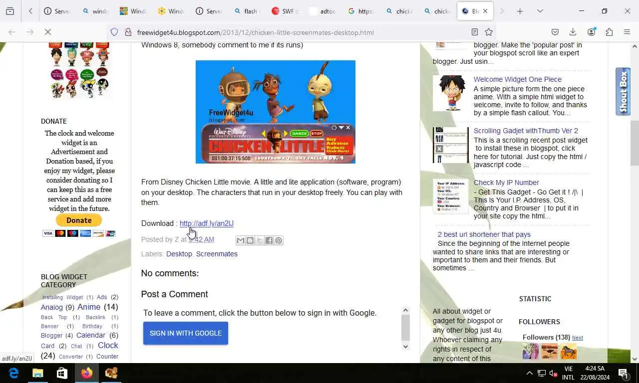The width and height of the screenshot is (639, 383).
Task: Open the Analog category link
Action: click(52, 307)
